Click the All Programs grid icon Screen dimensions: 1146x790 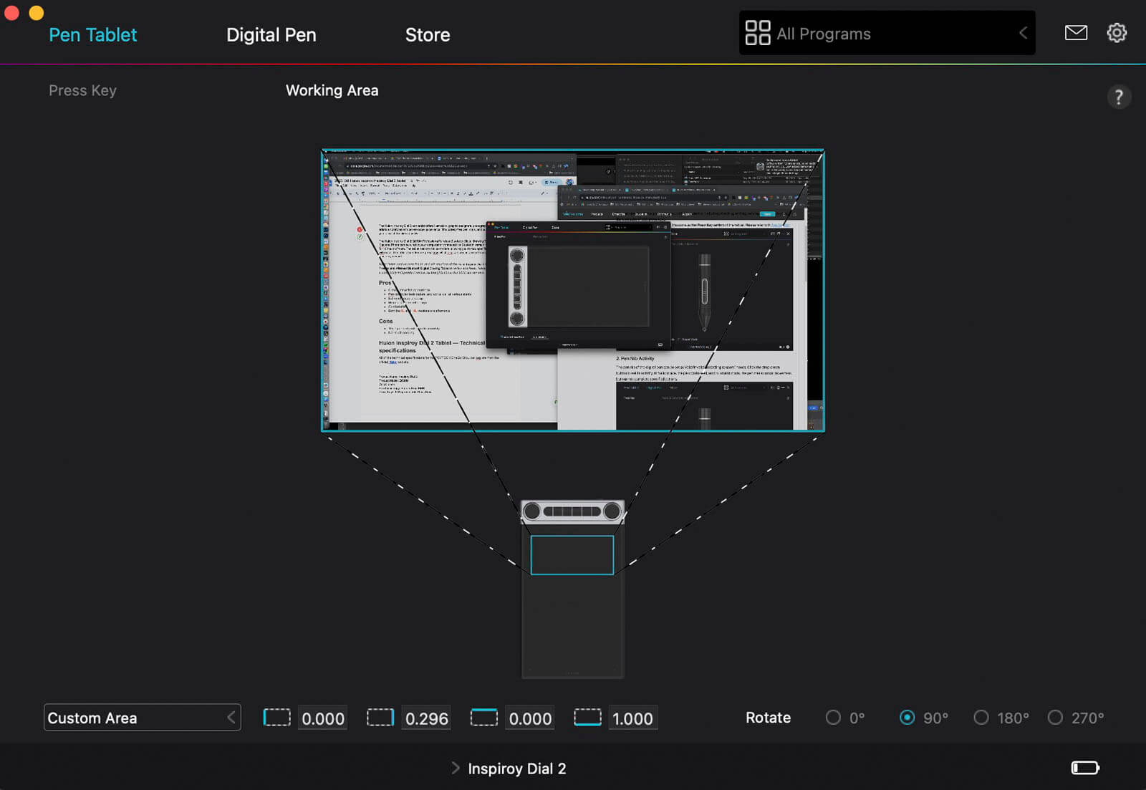pyautogui.click(x=757, y=33)
